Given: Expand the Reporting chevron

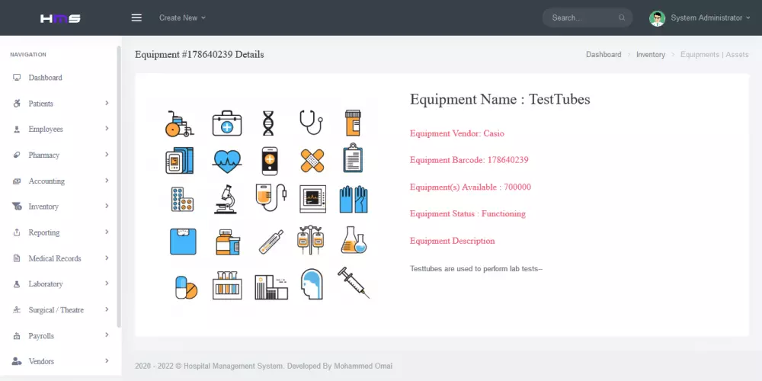Looking at the screenshot, I should click(107, 232).
